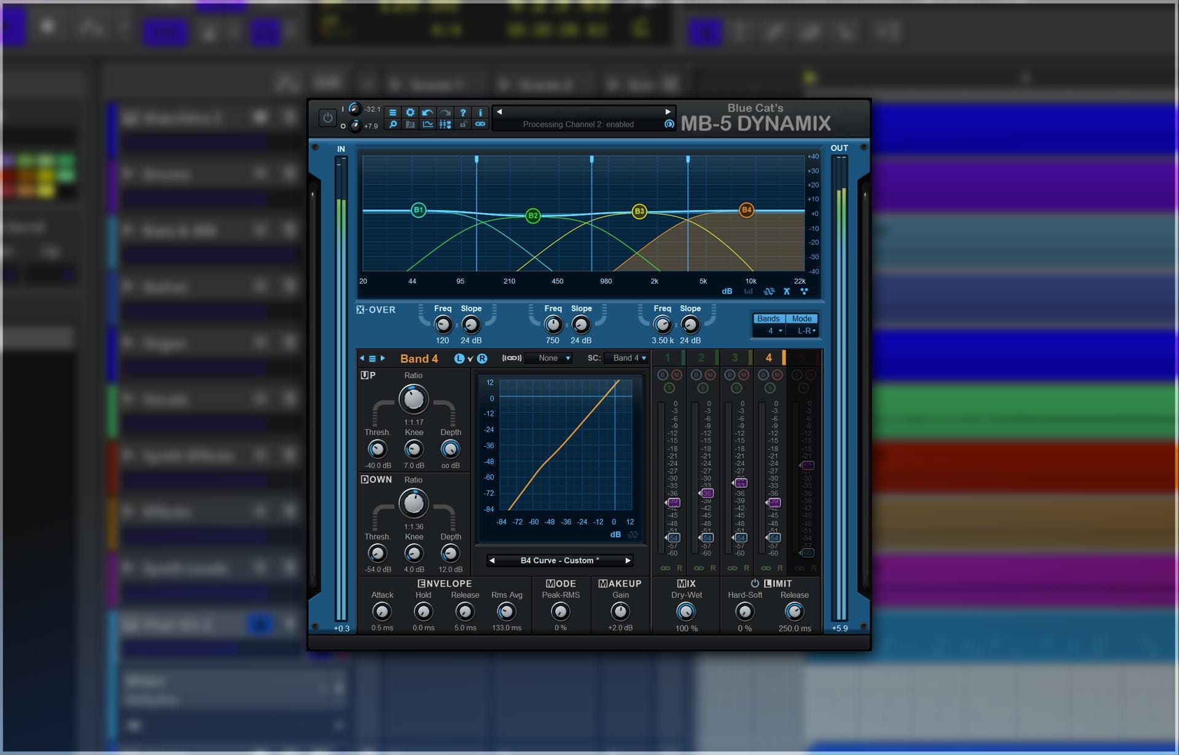This screenshot has width=1179, height=755.
Task: Open the UP section menu
Action: (368, 375)
